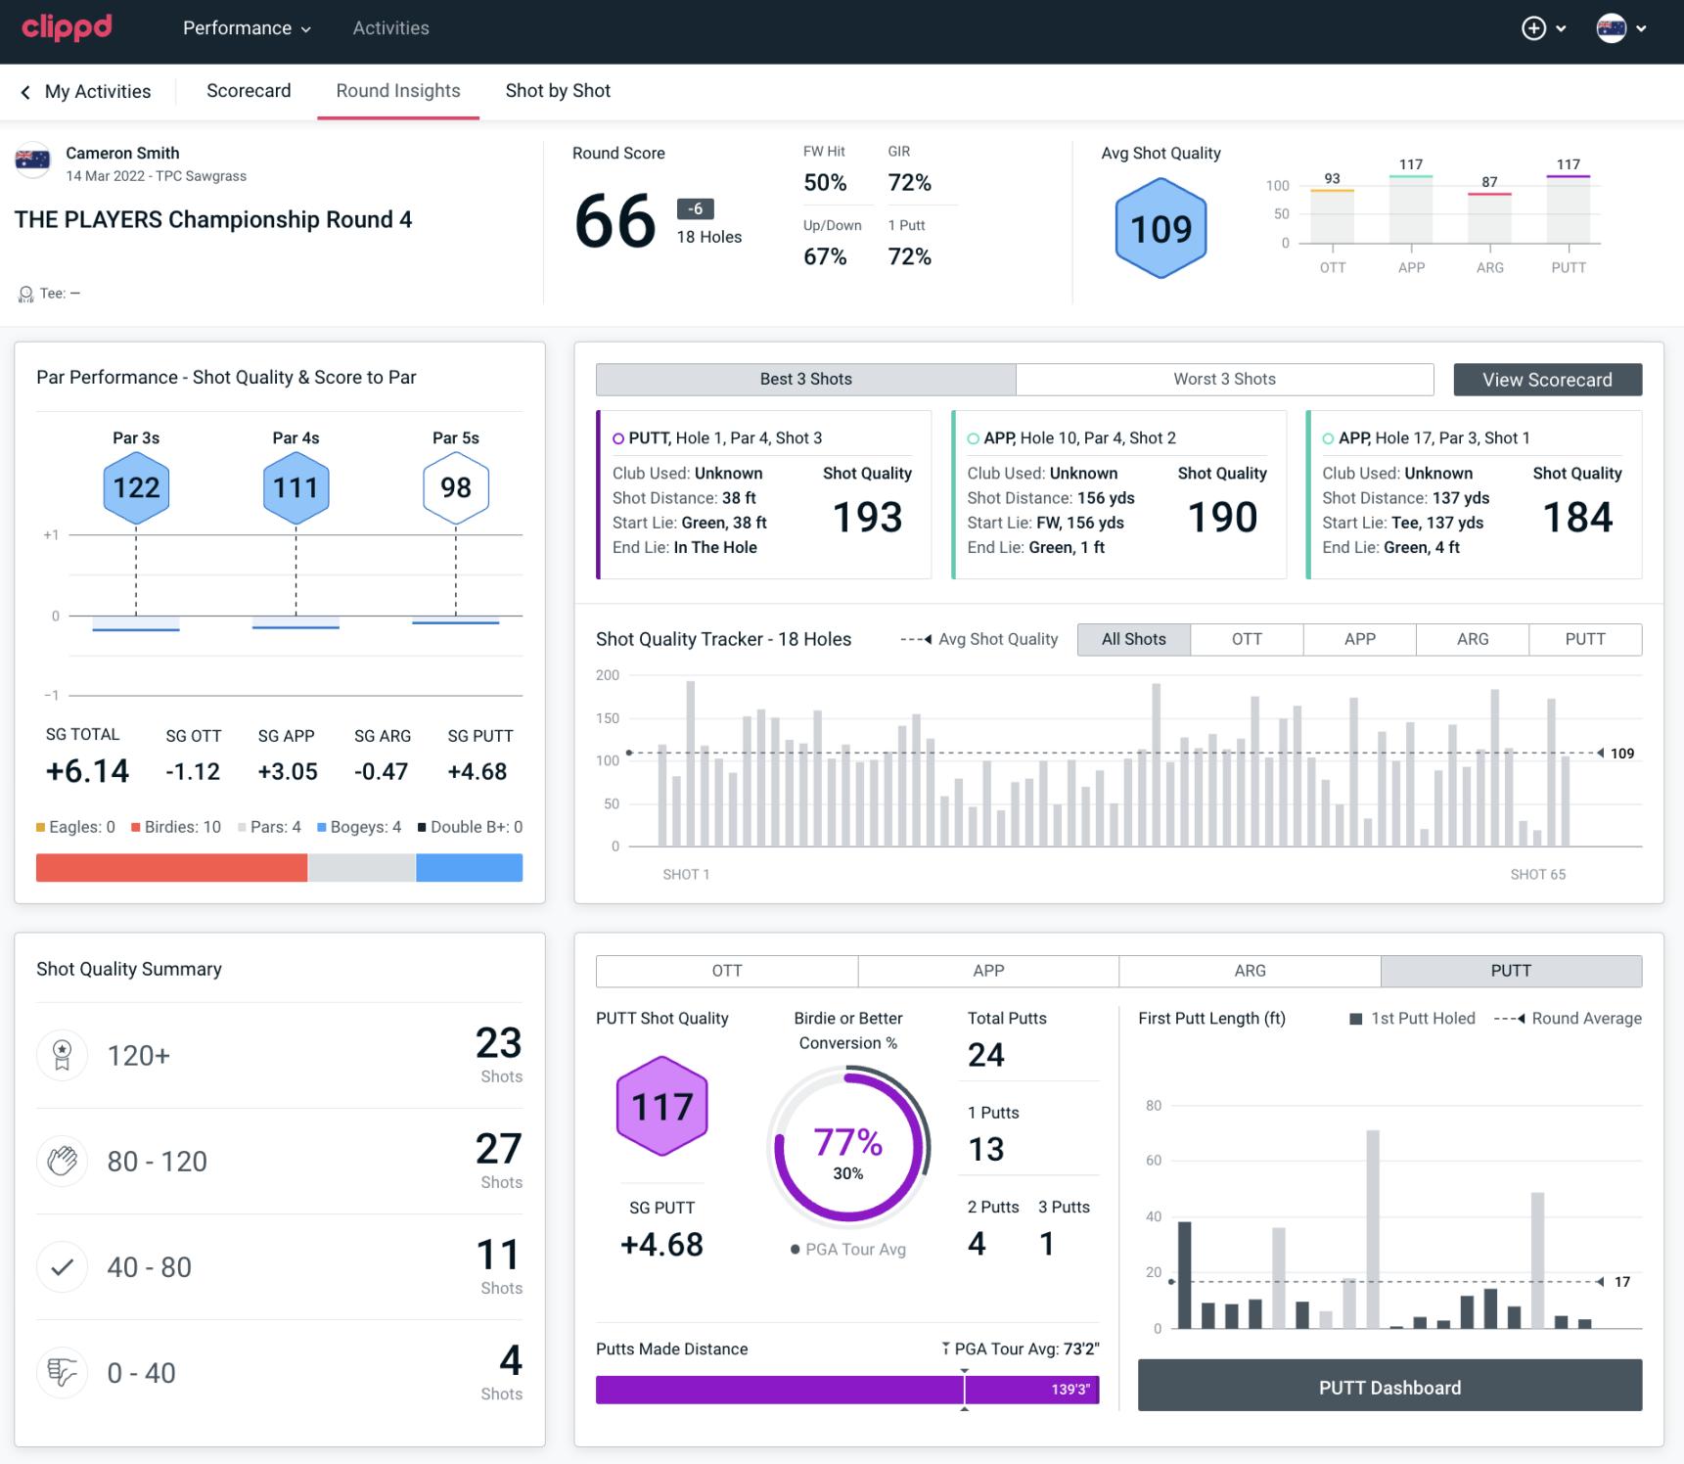The width and height of the screenshot is (1684, 1464).
Task: Click the Australian flag profile avatar
Action: pos(1611,28)
